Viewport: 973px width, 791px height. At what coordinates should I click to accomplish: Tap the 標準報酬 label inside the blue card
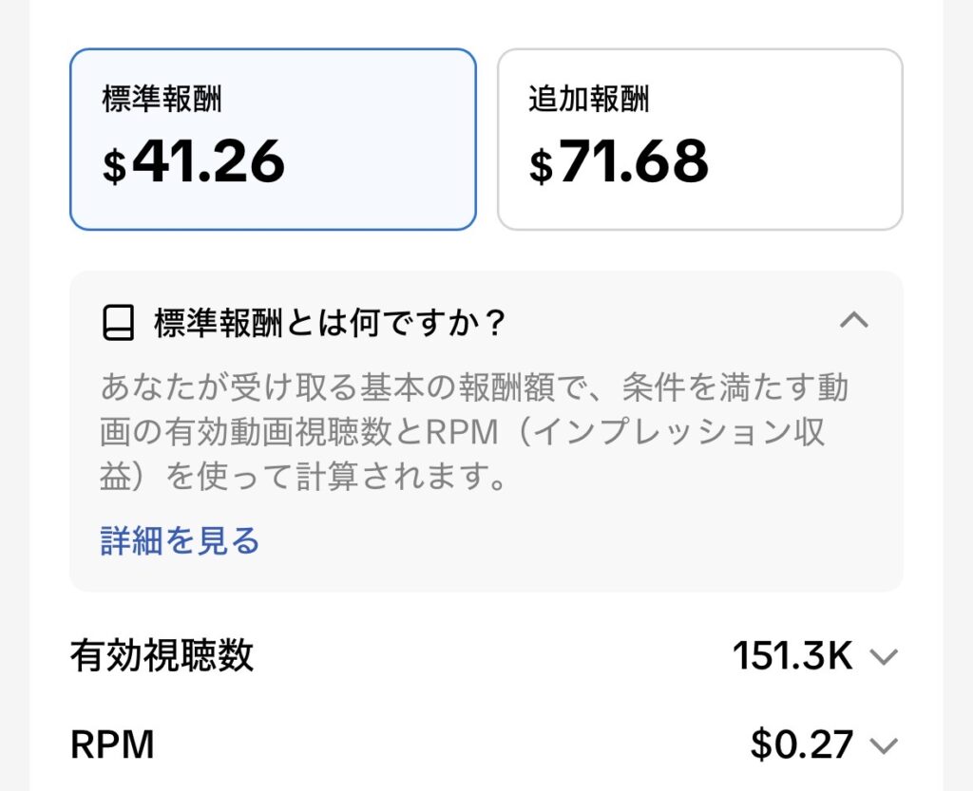tap(162, 99)
